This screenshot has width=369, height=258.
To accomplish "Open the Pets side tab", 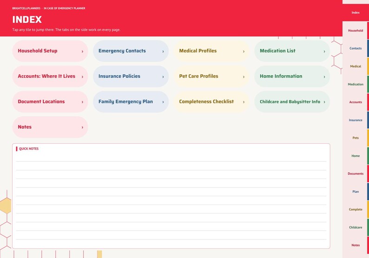I will pyautogui.click(x=356, y=138).
